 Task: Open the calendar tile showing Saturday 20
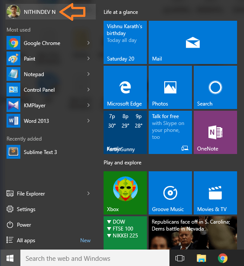[125, 42]
